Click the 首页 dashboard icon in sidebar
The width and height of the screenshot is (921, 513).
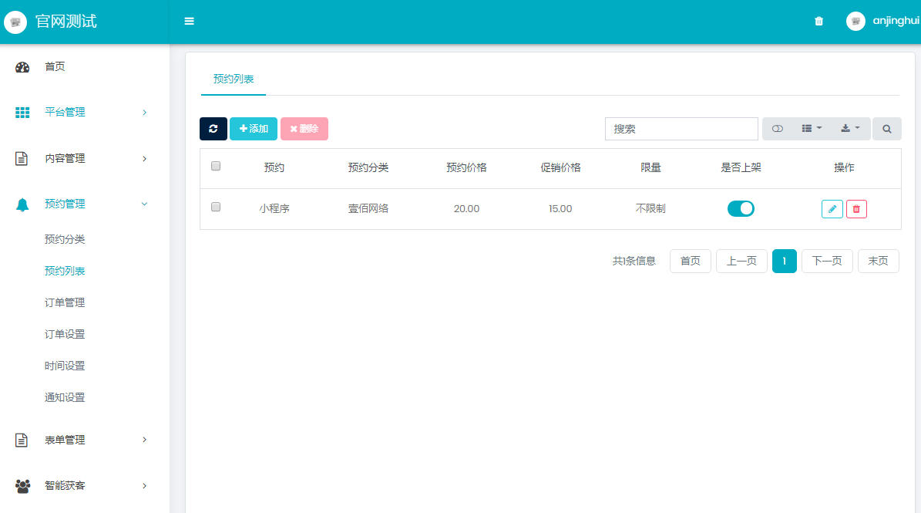pos(22,67)
